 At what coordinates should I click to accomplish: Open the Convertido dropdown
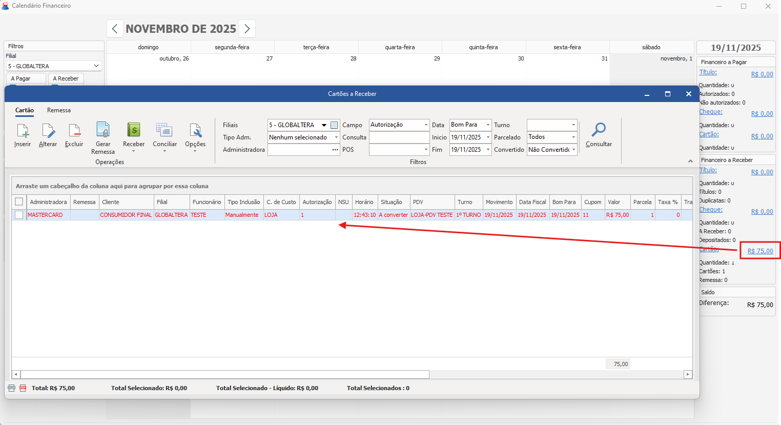573,150
